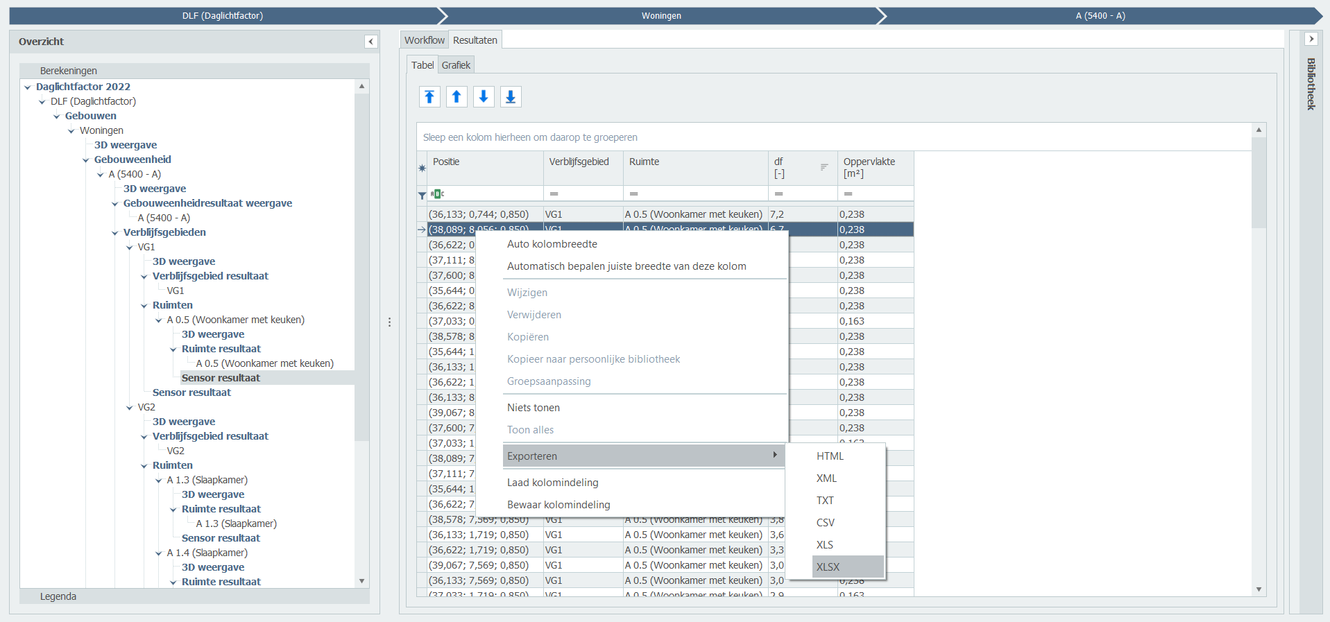Collapse the Daglichtfactor 2022 tree node
This screenshot has height=622, width=1330.
(x=28, y=87)
